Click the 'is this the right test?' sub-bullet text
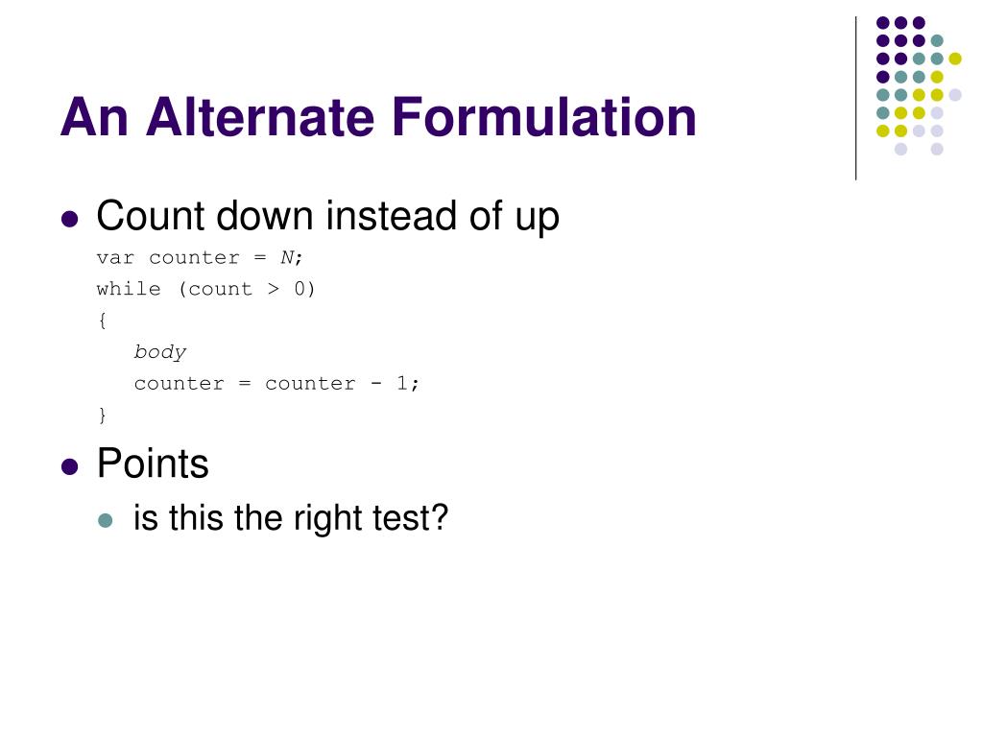This screenshot has height=737, width=983. (x=291, y=518)
